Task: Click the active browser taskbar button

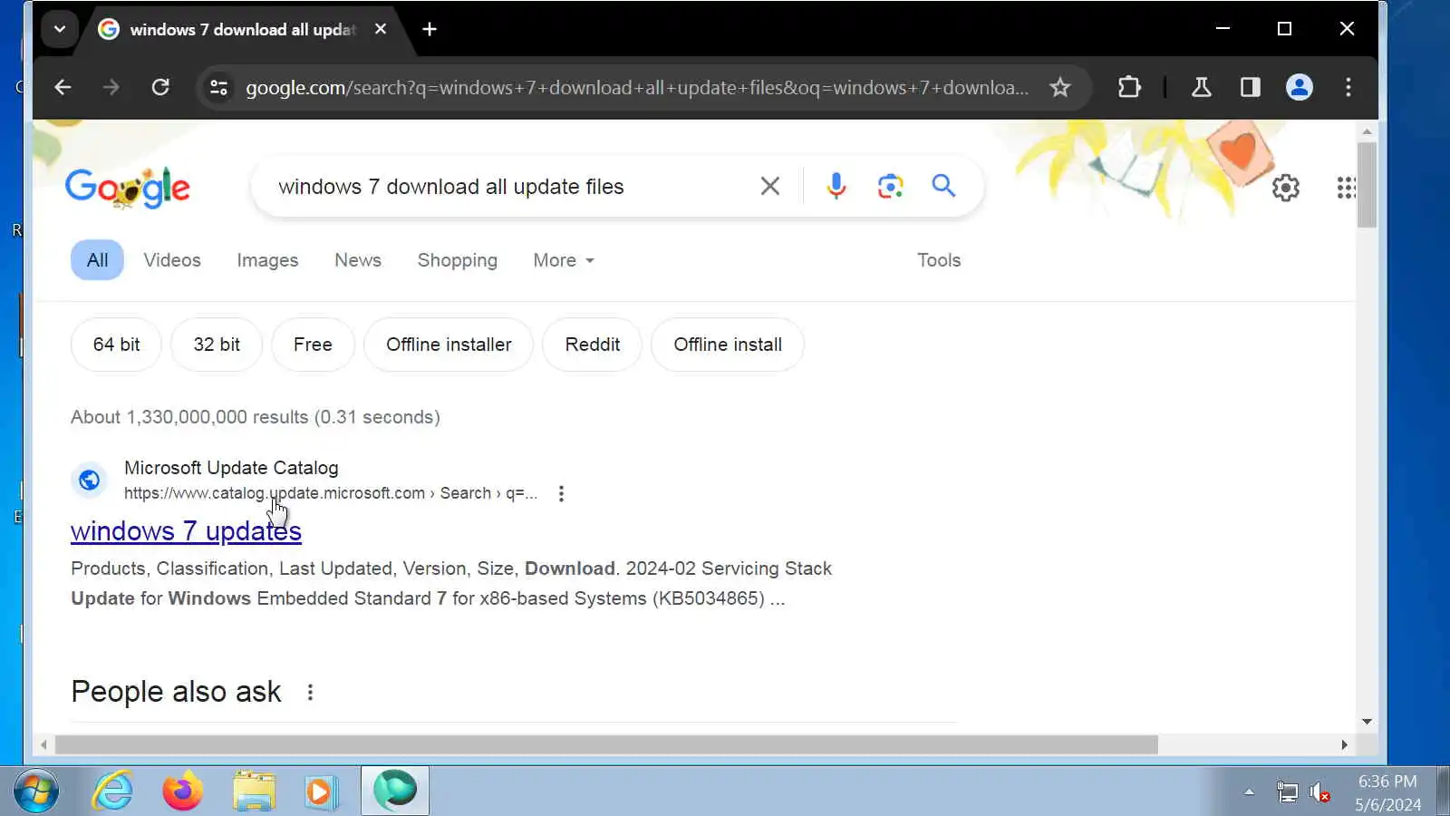Action: [x=395, y=791]
